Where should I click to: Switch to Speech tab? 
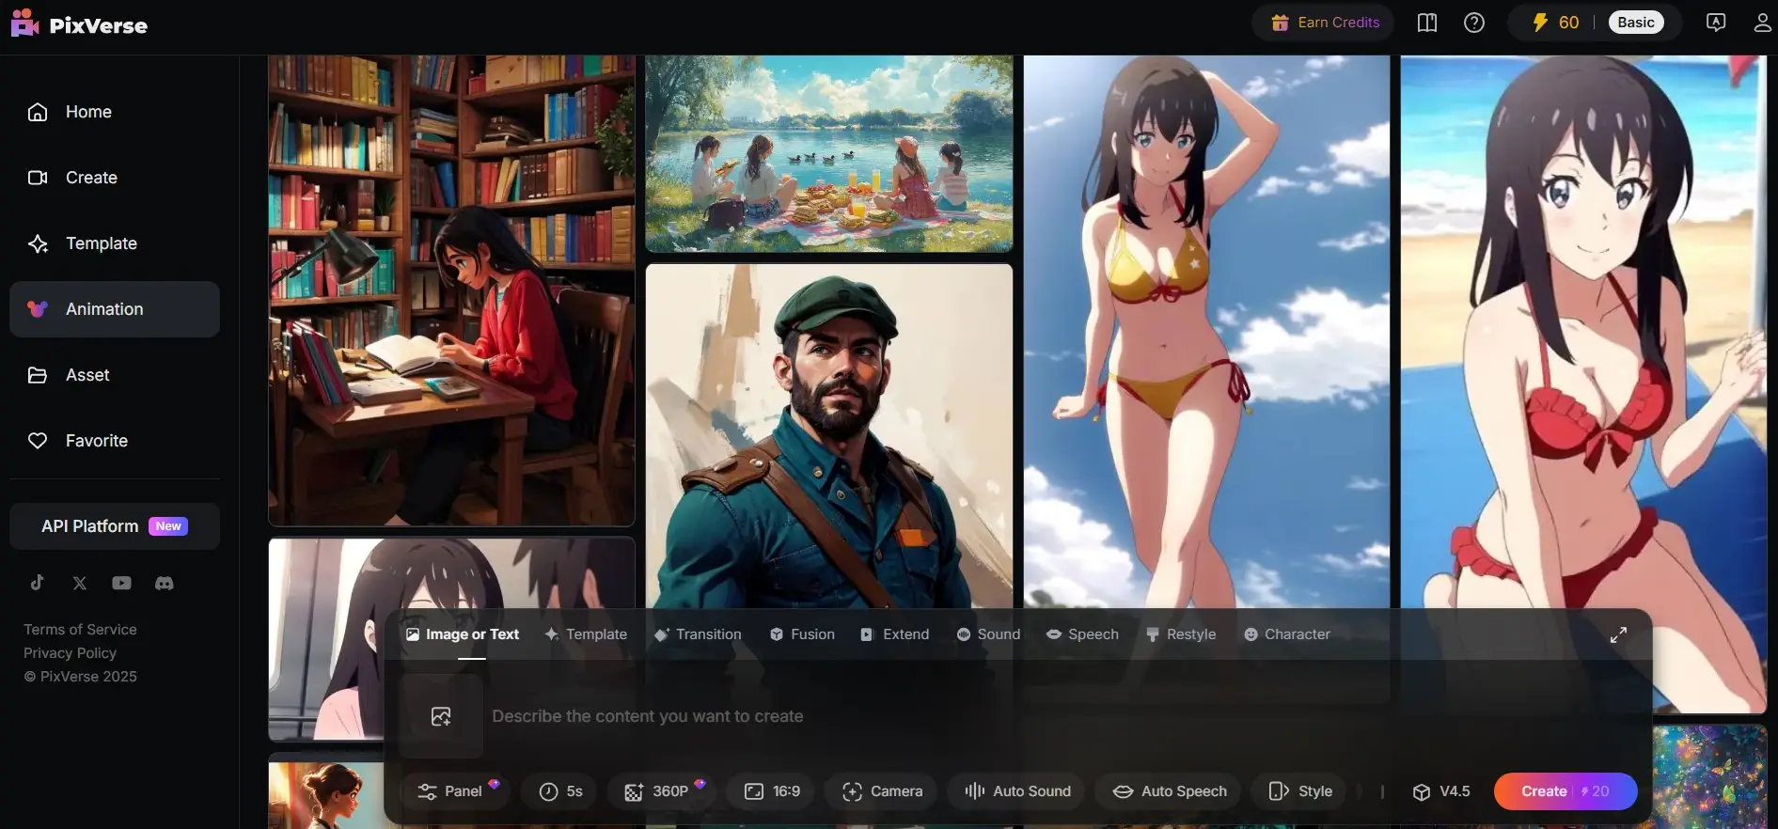(x=1082, y=634)
